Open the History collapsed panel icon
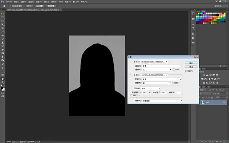Image resolution: width=229 pixels, height=143 pixels. coord(193,13)
